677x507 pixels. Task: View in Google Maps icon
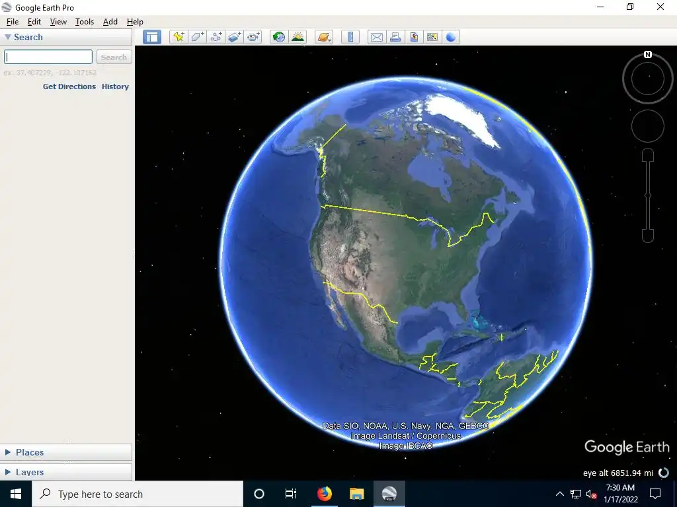tap(432, 37)
